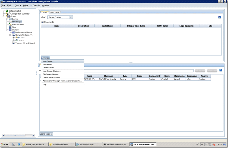Click the Performance Monitor icon

(x=13, y=32)
